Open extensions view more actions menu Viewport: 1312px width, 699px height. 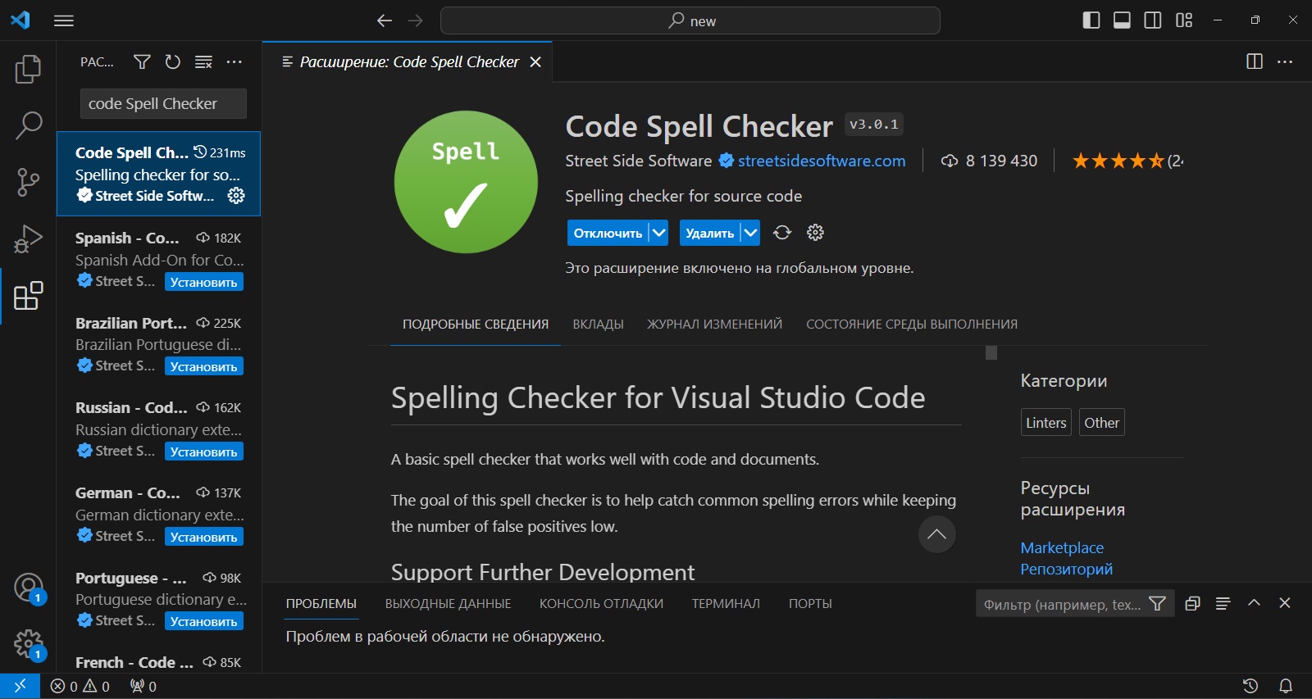point(235,61)
